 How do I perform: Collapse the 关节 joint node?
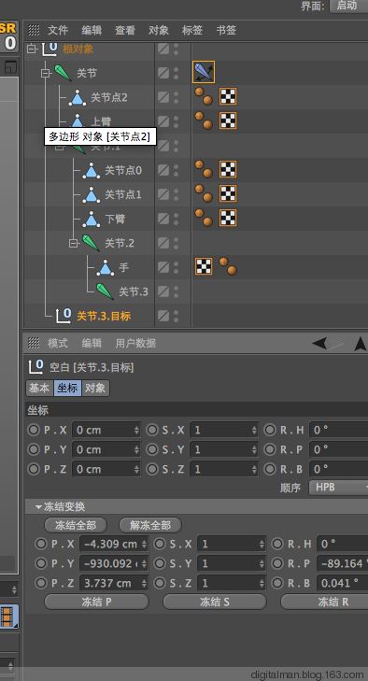tap(45, 74)
